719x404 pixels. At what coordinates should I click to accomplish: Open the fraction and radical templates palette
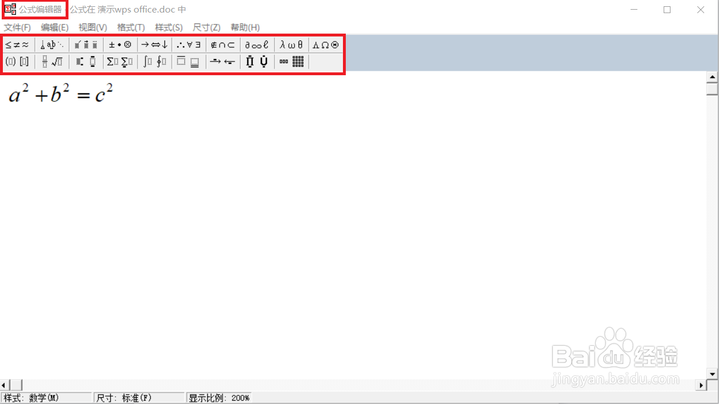click(x=52, y=62)
